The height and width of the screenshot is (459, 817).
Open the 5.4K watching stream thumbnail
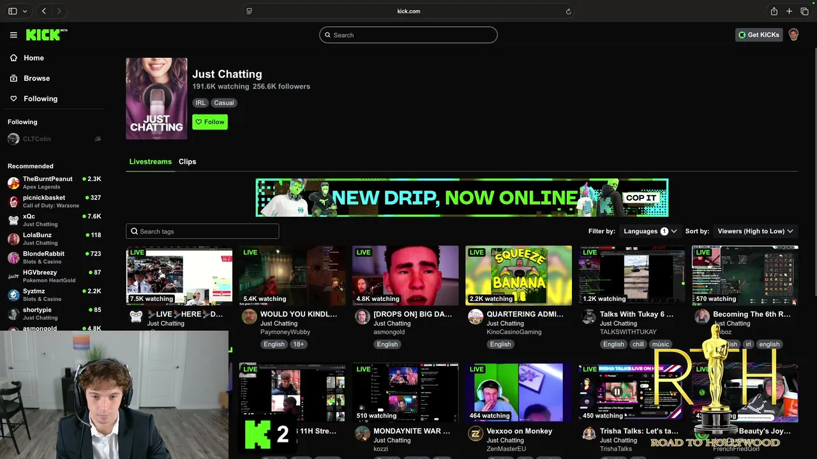[x=292, y=275]
